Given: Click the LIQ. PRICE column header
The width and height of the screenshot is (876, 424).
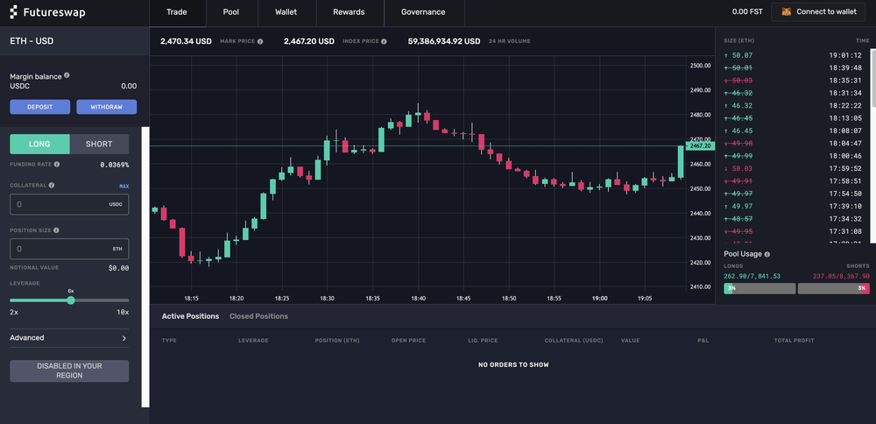Looking at the screenshot, I should [x=483, y=340].
